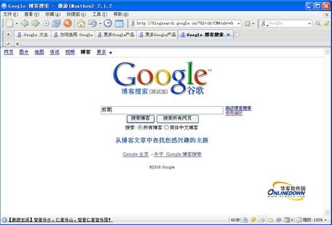Click the Refresh page icon

[56, 23]
